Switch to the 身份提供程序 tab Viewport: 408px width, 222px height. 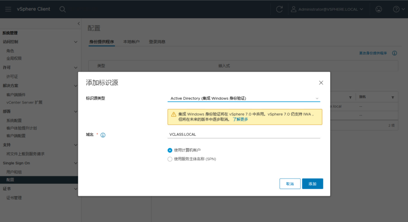point(102,42)
